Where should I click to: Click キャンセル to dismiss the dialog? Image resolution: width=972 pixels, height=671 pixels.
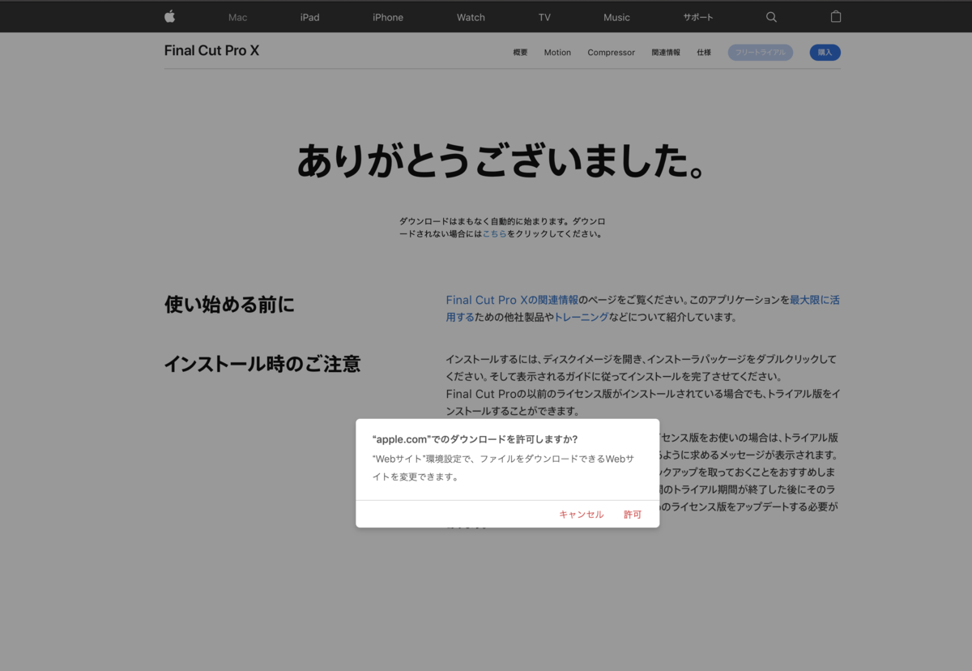pos(581,514)
